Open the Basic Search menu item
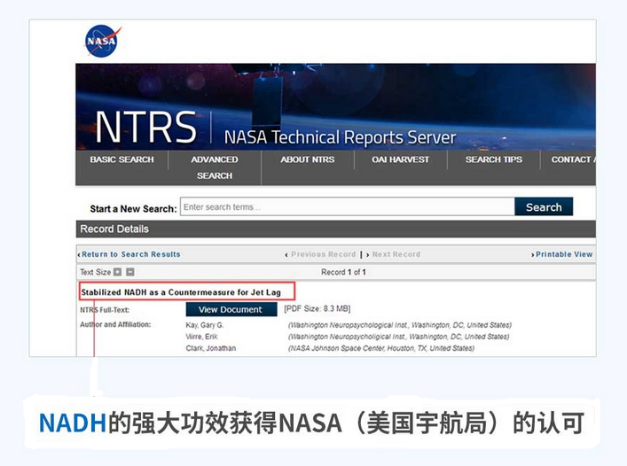This screenshot has height=466, width=627. click(x=121, y=159)
